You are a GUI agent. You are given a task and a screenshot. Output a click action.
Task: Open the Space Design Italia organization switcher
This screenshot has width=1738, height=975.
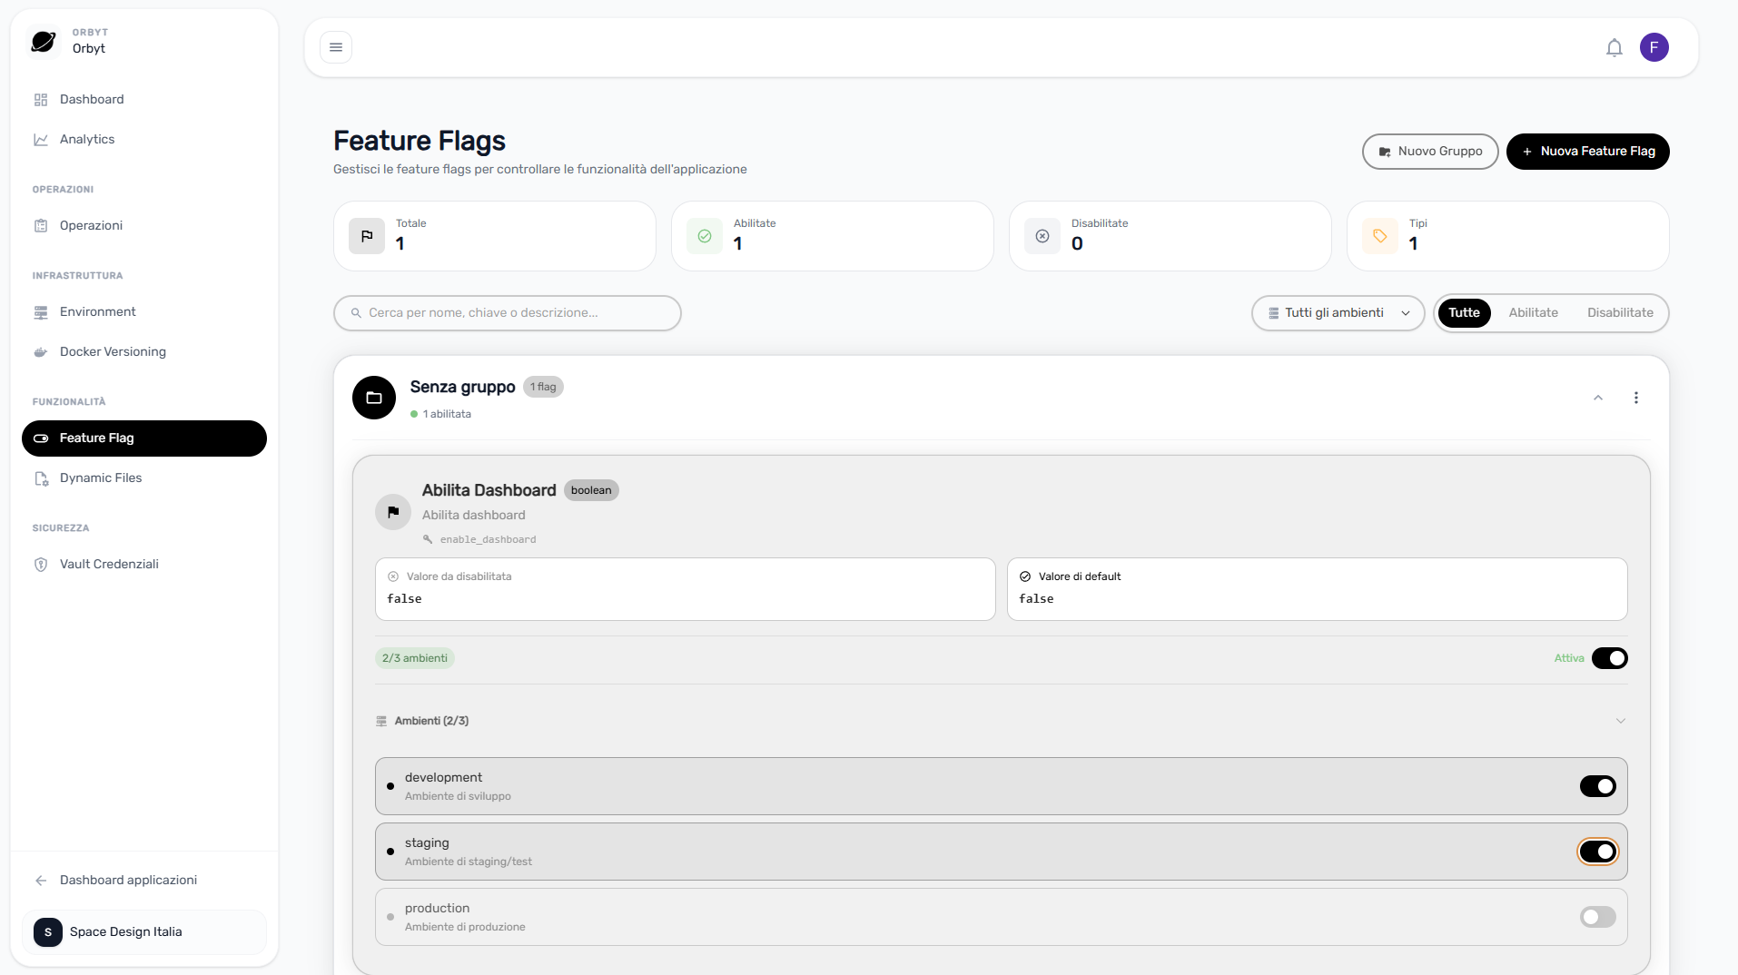point(144,932)
